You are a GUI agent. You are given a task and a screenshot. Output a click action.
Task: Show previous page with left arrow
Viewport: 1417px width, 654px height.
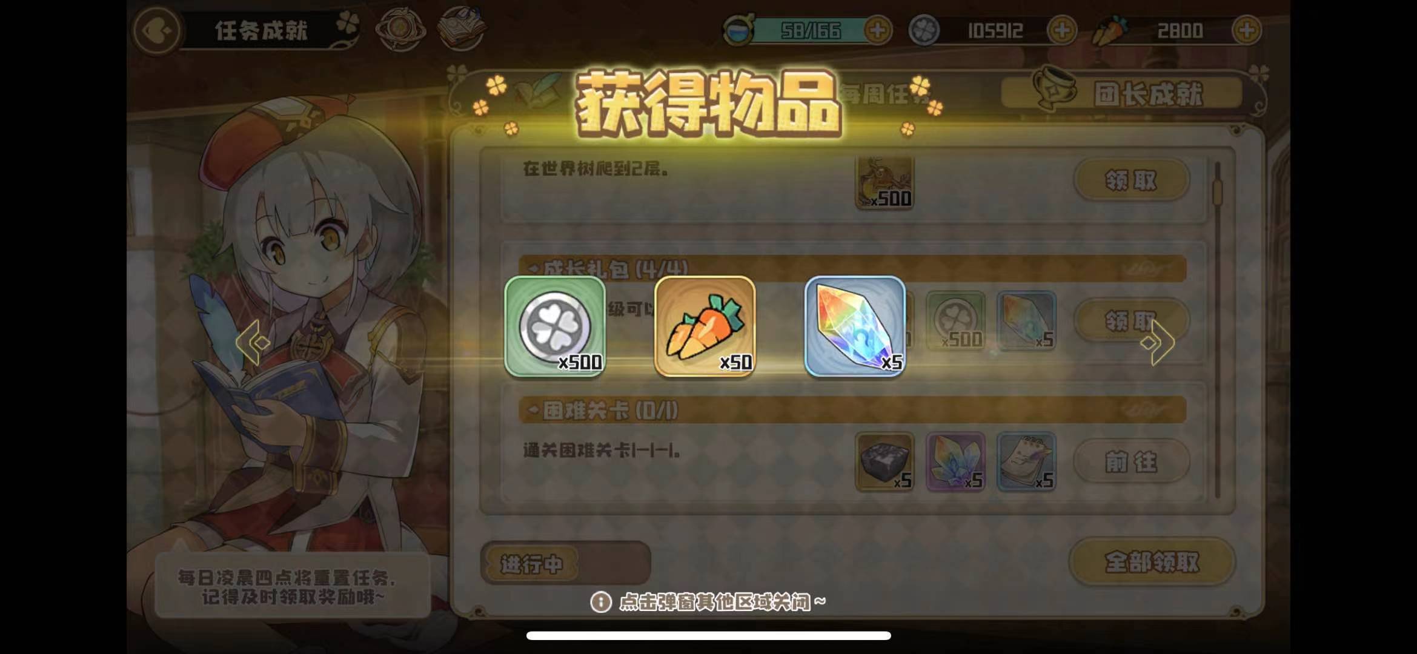pos(253,343)
